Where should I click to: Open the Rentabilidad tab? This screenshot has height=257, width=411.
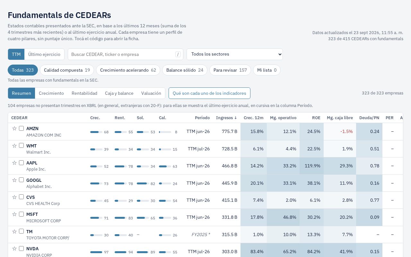[84, 93]
